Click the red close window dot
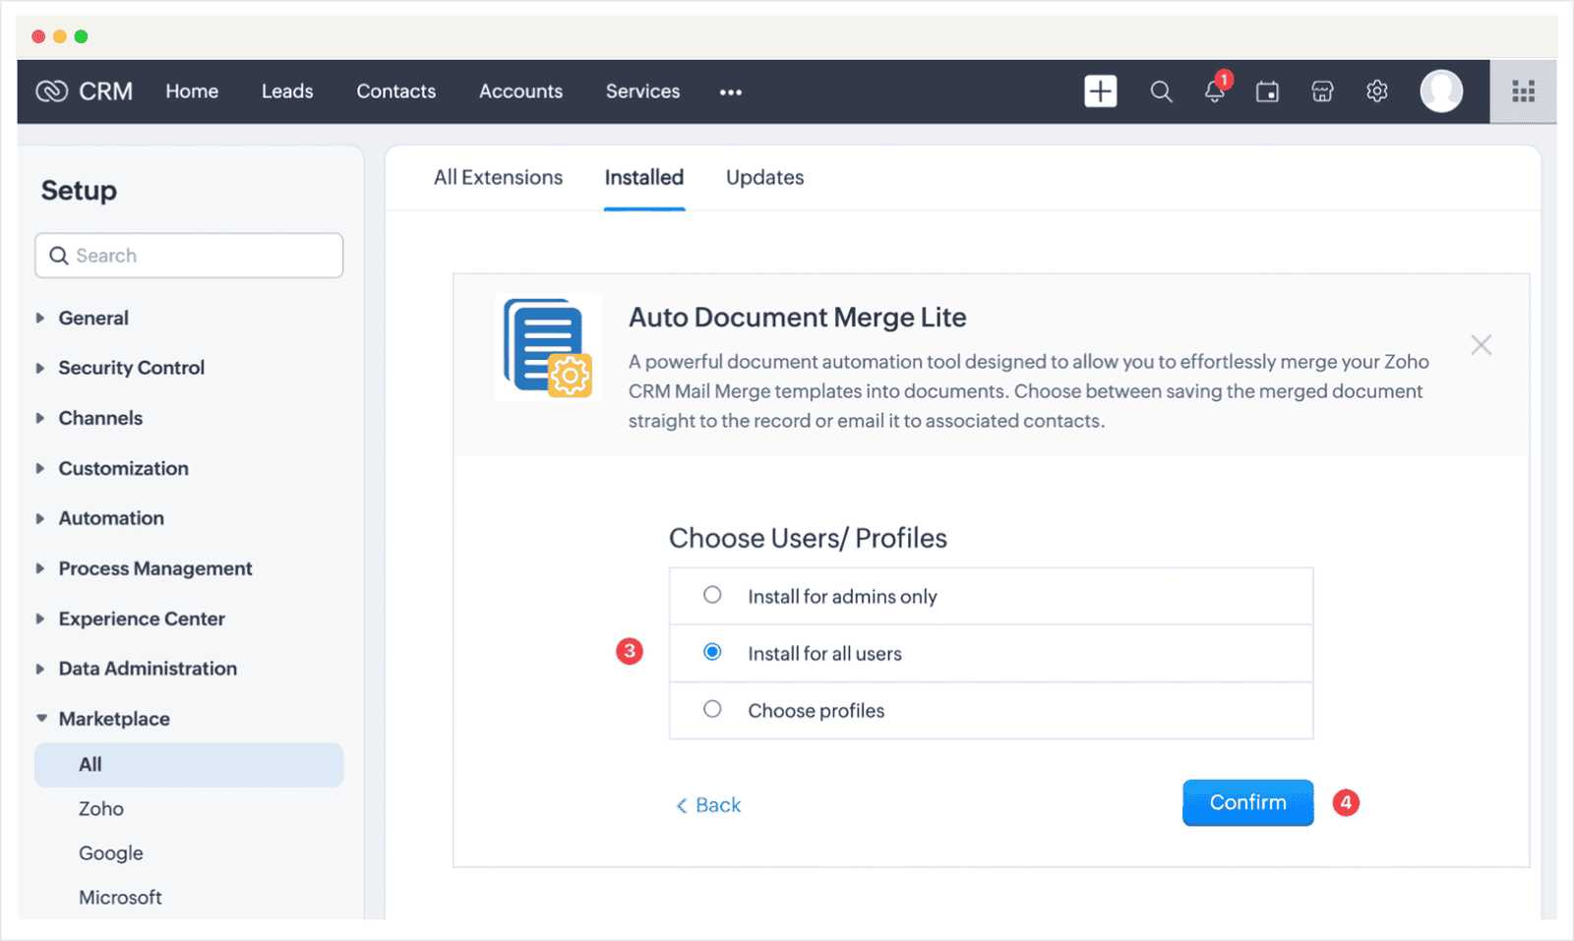The image size is (1574, 941). click(x=38, y=36)
